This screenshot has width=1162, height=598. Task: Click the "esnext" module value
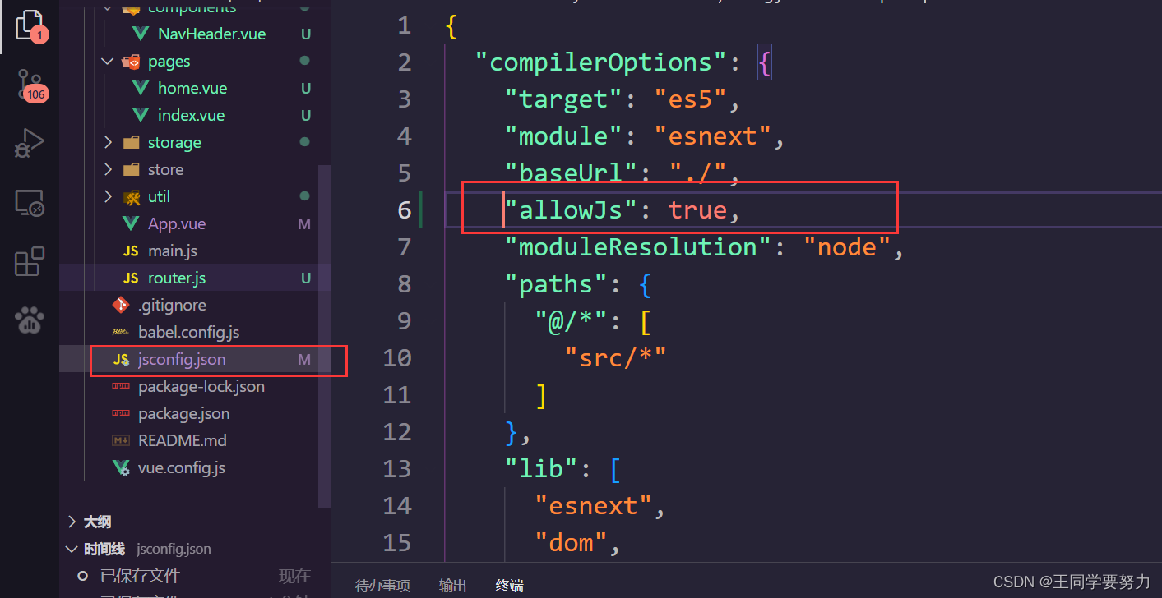click(x=712, y=136)
